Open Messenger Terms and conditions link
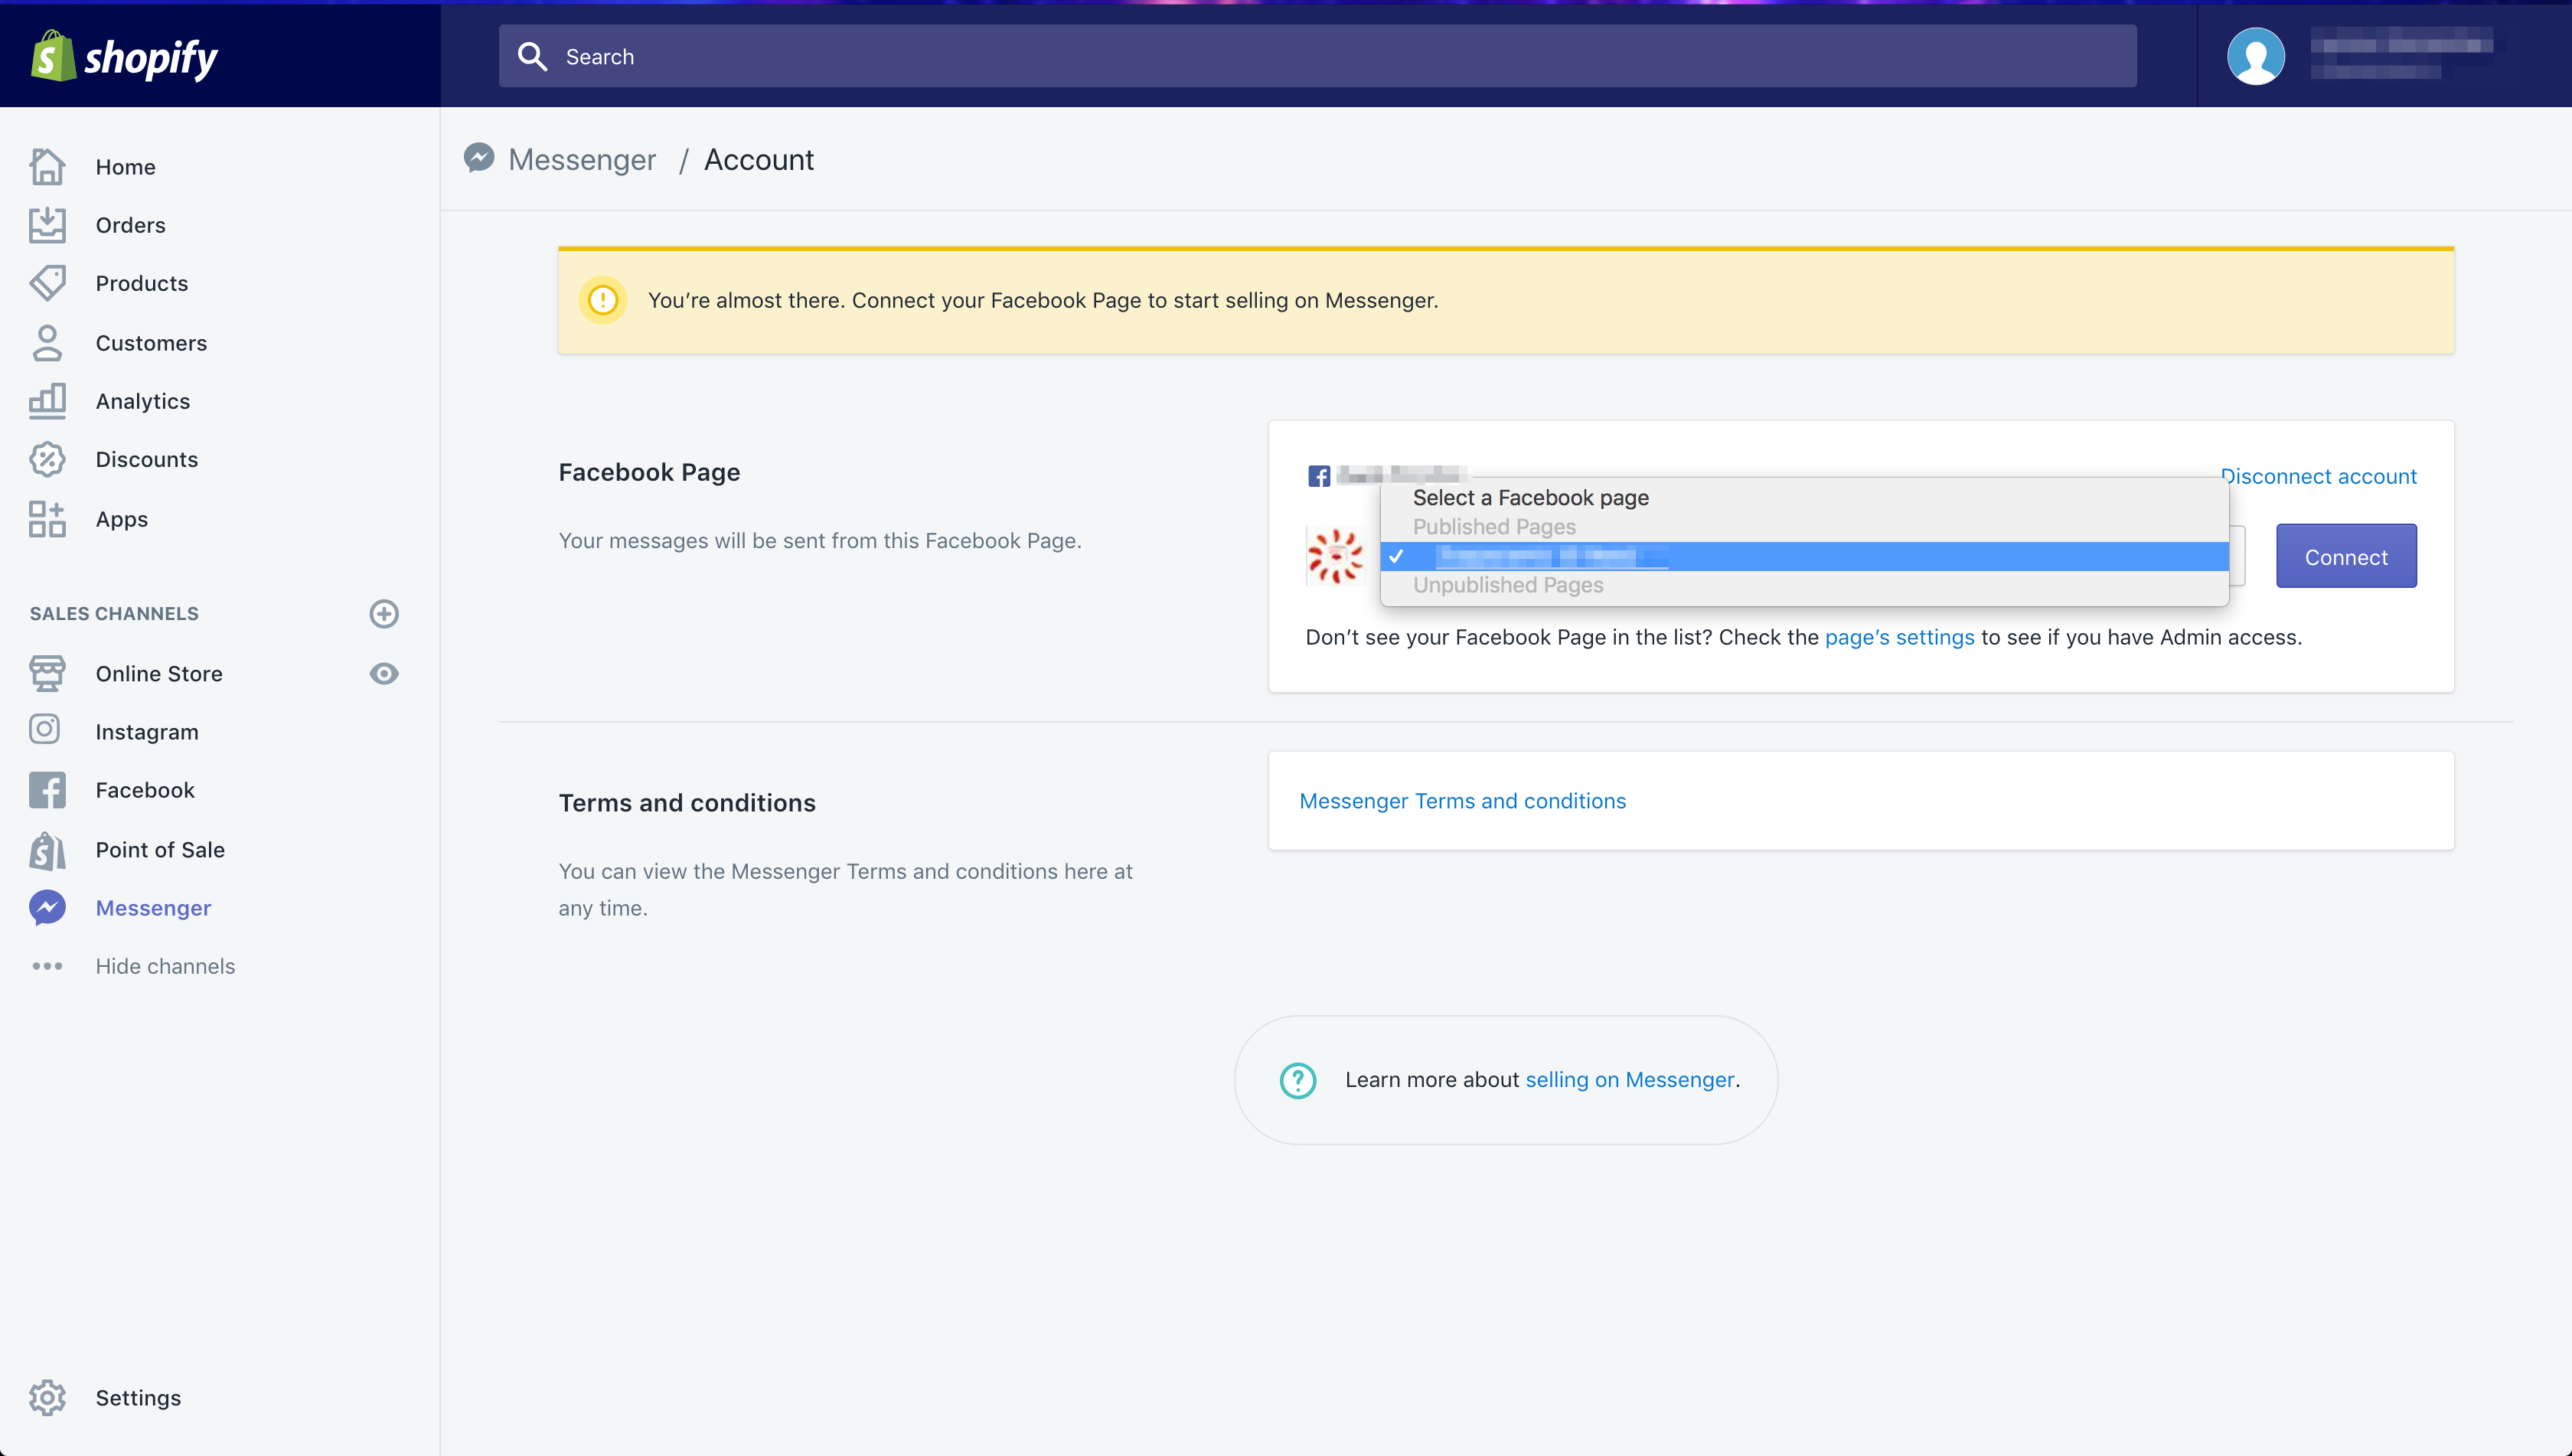This screenshot has height=1456, width=2572. (1462, 801)
